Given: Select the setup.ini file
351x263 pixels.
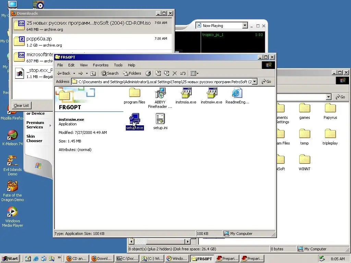Looking at the screenshot, I should pyautogui.click(x=160, y=122).
